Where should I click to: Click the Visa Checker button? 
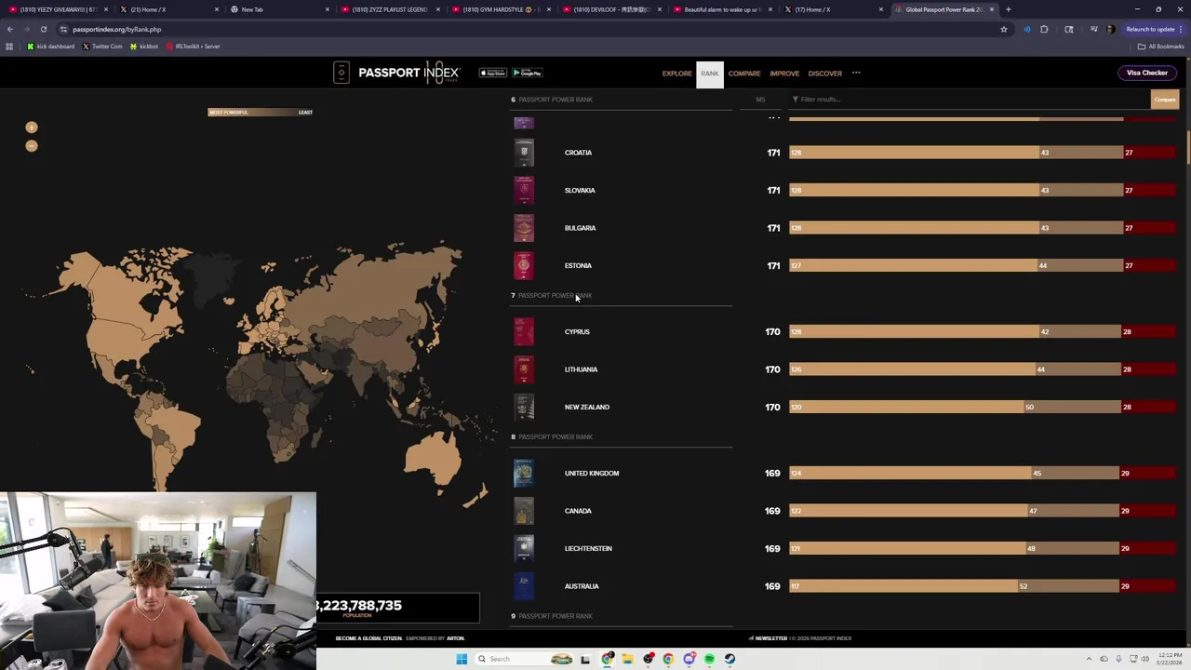point(1147,73)
